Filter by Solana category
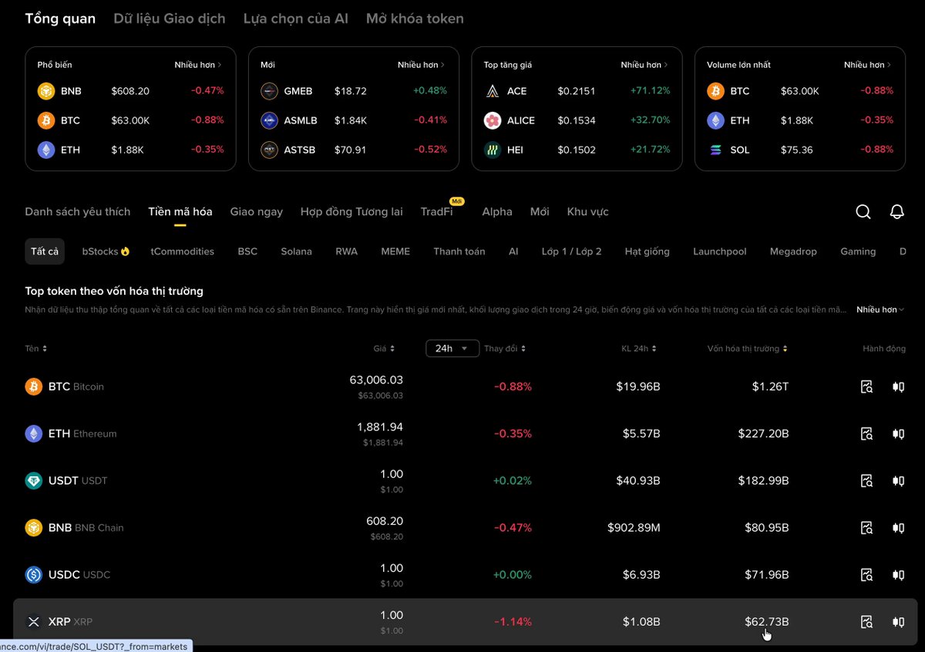The height and width of the screenshot is (652, 925). pyautogui.click(x=297, y=252)
